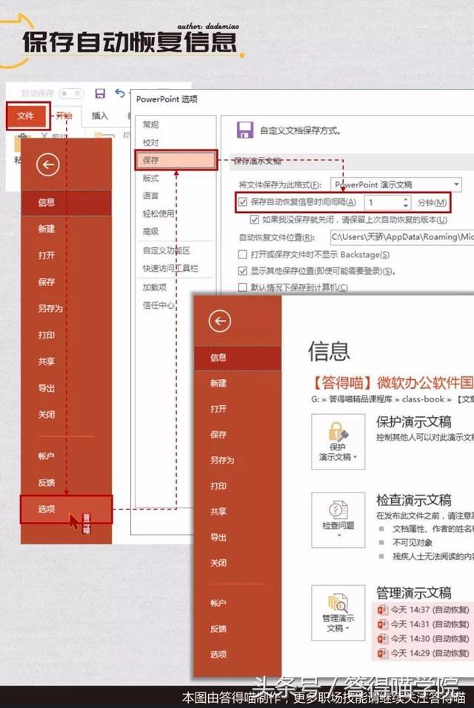Image resolution: width=474 pixels, height=708 pixels.
Task: Click the class-book breadcrumb path segment
Action: pyautogui.click(x=423, y=399)
